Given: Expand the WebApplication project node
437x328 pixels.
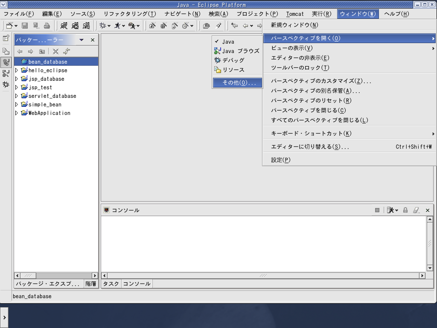Looking at the screenshot, I should [x=17, y=113].
